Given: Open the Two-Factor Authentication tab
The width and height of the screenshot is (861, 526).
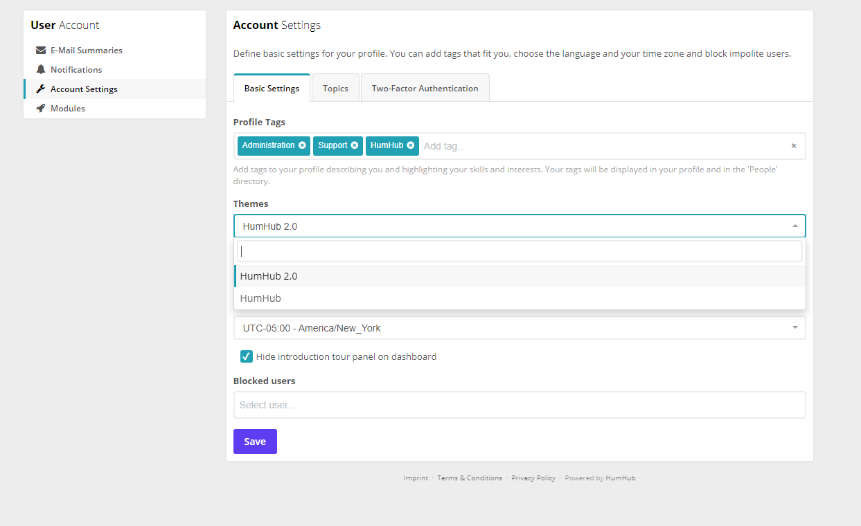Looking at the screenshot, I should (x=425, y=88).
